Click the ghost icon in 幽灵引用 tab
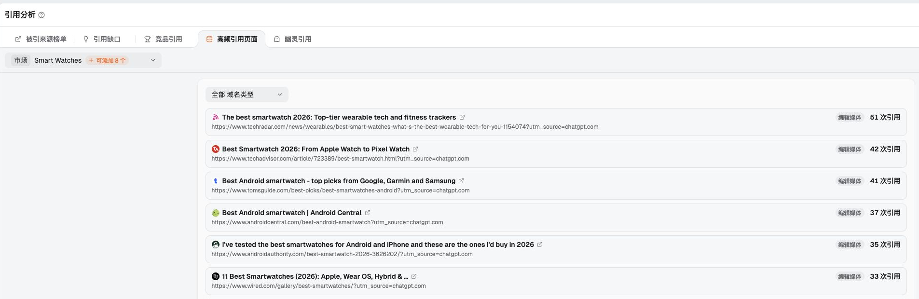 coord(277,39)
